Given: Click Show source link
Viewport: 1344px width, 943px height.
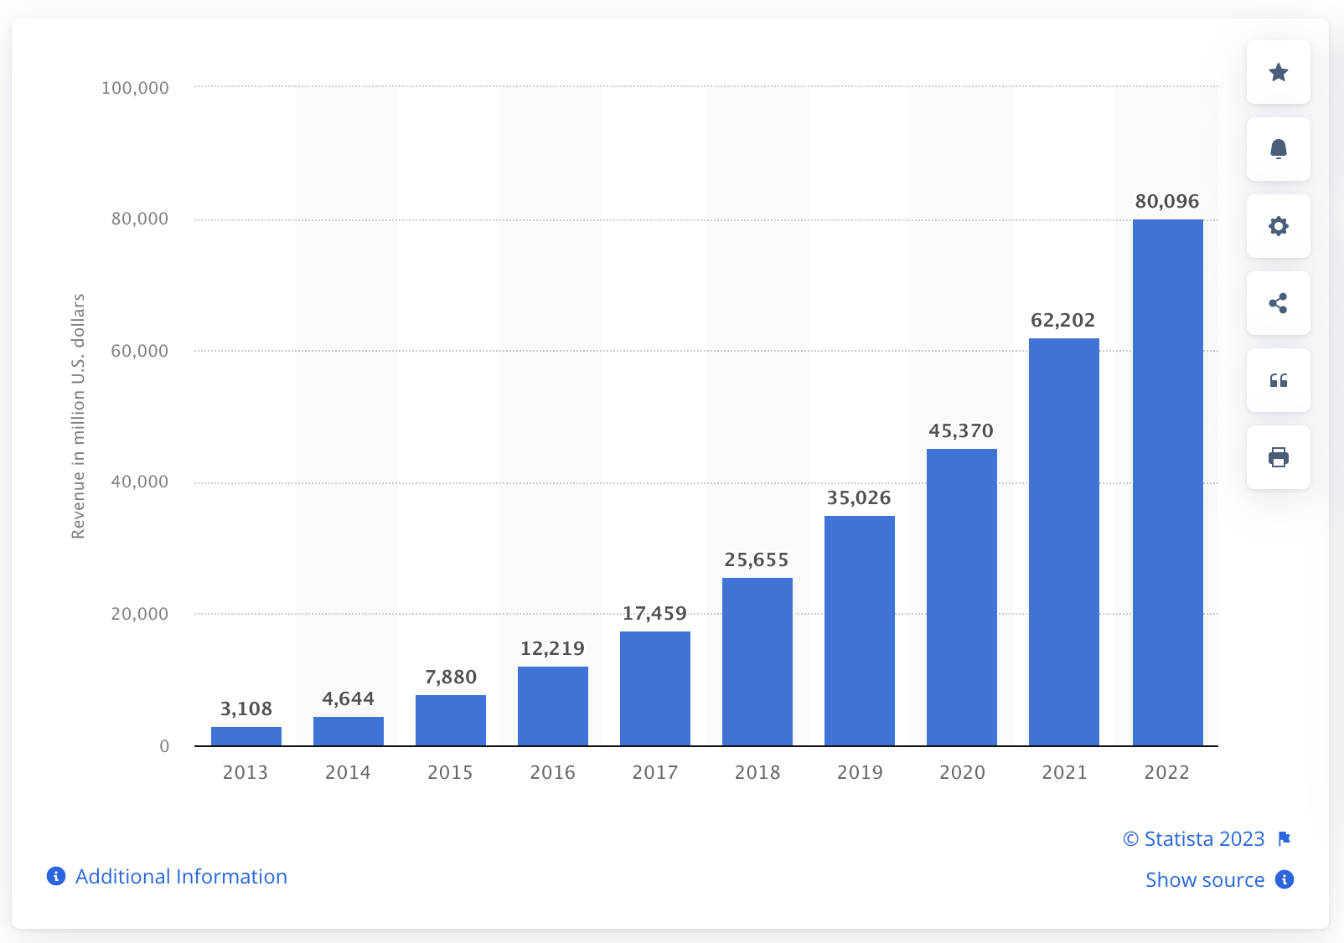Looking at the screenshot, I should click(1203, 879).
